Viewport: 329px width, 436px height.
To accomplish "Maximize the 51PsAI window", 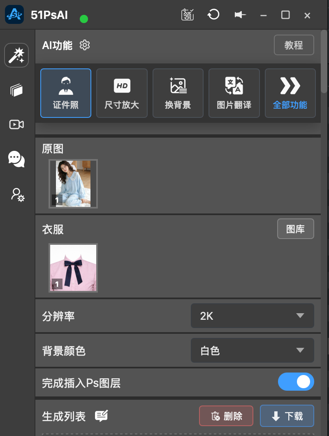I will [x=285, y=15].
